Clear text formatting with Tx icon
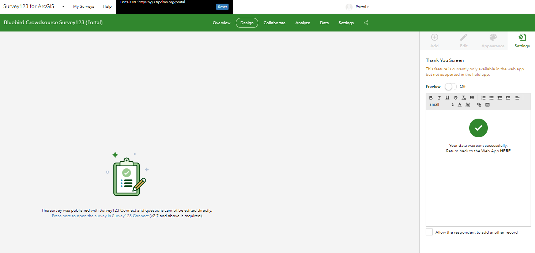This screenshot has width=535, height=253. [464, 98]
